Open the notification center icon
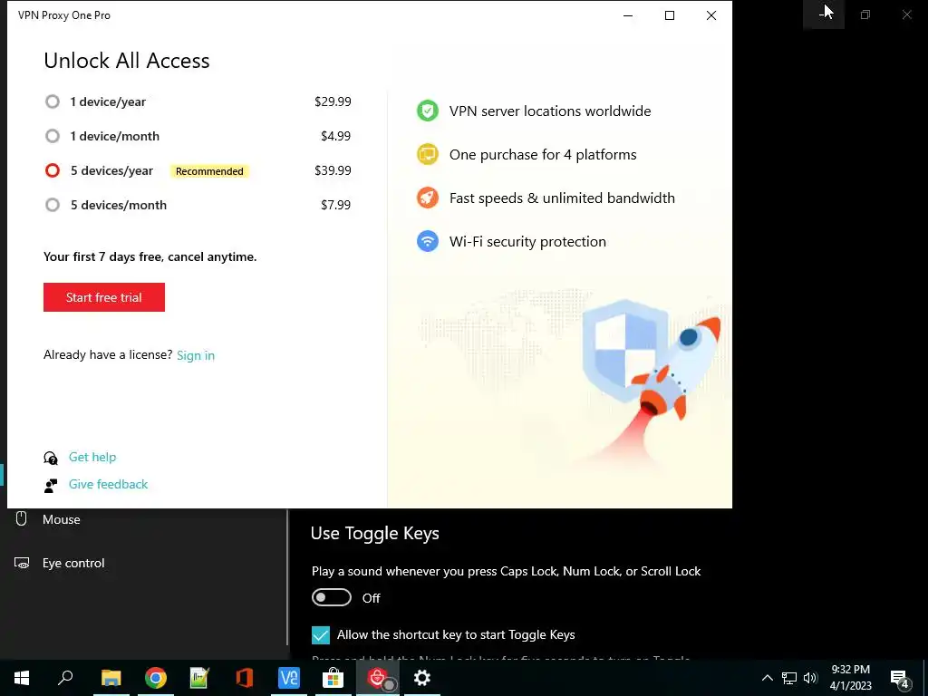 click(900, 678)
